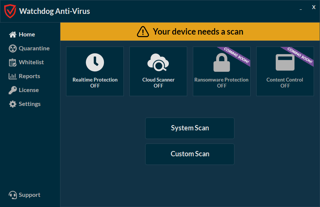Click the Content Control window icon

[285, 62]
